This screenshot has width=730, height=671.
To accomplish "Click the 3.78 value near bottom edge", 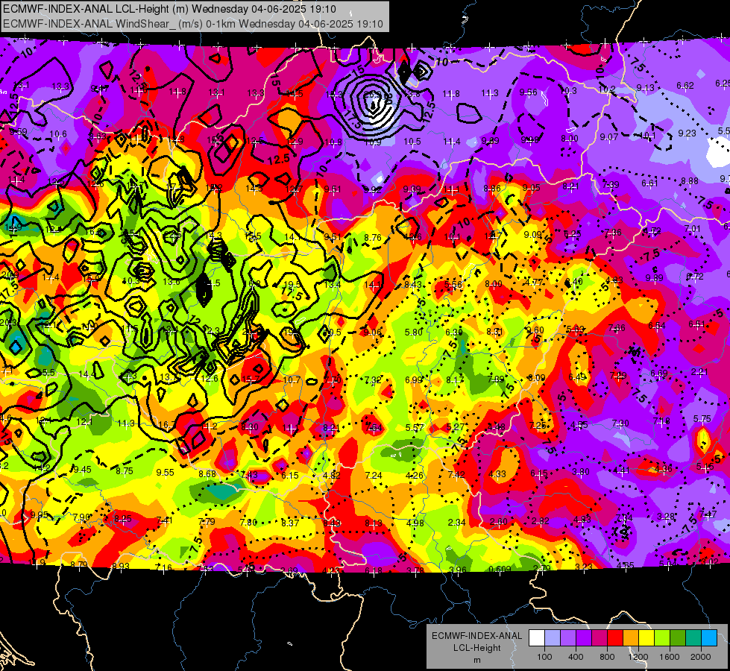I will click(x=415, y=570).
